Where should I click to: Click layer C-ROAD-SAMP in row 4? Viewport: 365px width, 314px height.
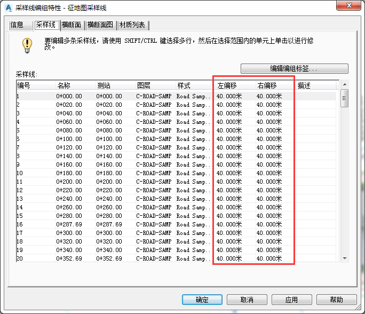click(x=154, y=122)
